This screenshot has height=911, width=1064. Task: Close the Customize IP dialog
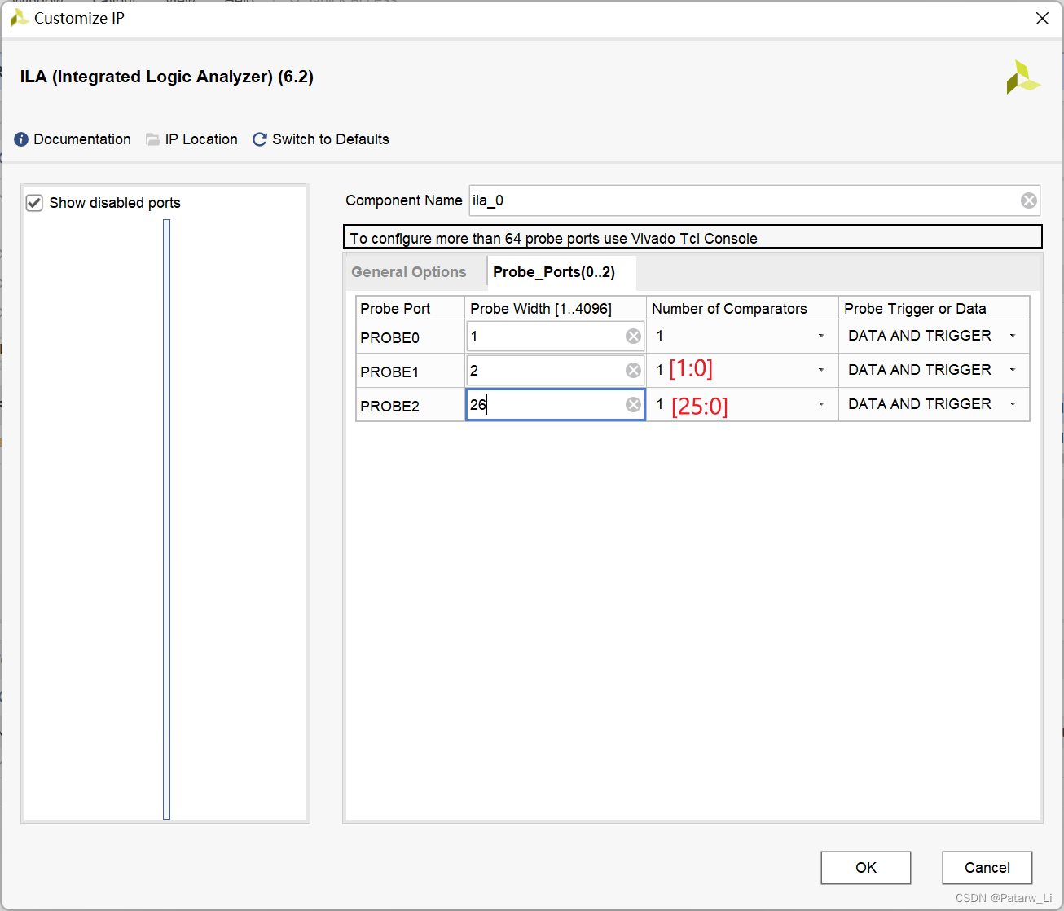point(1042,18)
